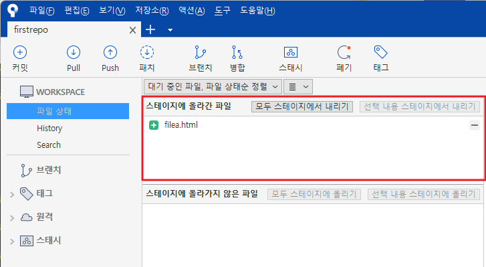The image size is (486, 267).
Task: Expand the 스태시 sidebar section
Action: point(12,242)
